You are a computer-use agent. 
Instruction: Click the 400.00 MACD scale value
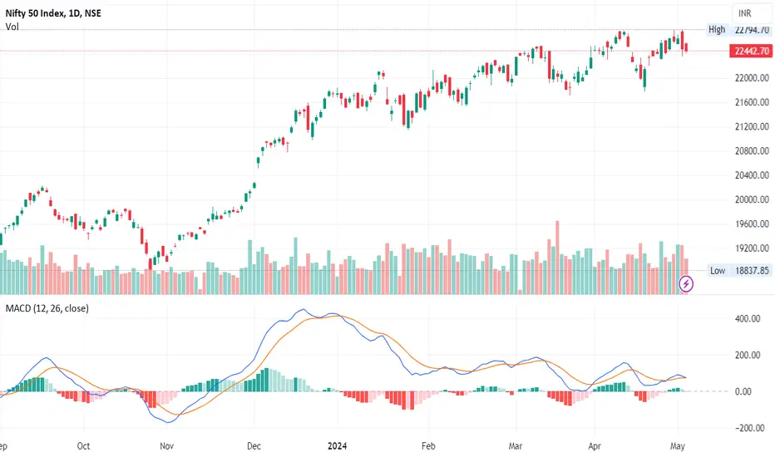click(748, 319)
